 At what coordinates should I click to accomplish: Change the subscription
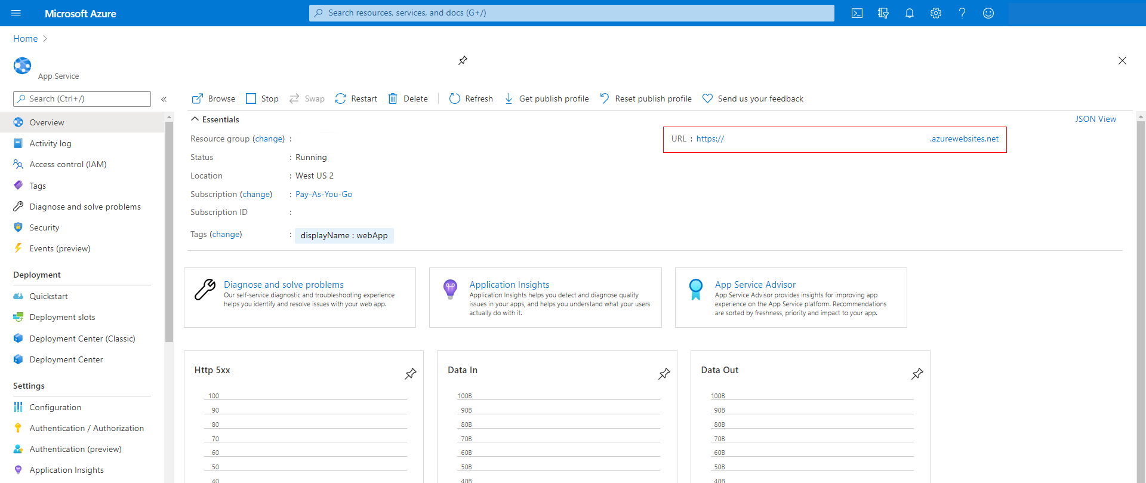256,194
